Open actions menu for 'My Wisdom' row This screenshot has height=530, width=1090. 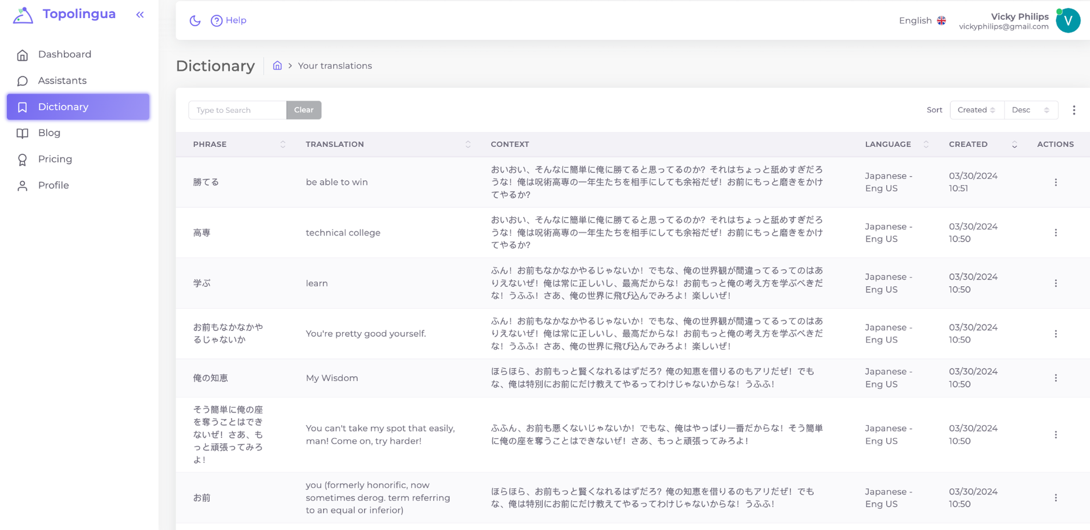pos(1056,378)
